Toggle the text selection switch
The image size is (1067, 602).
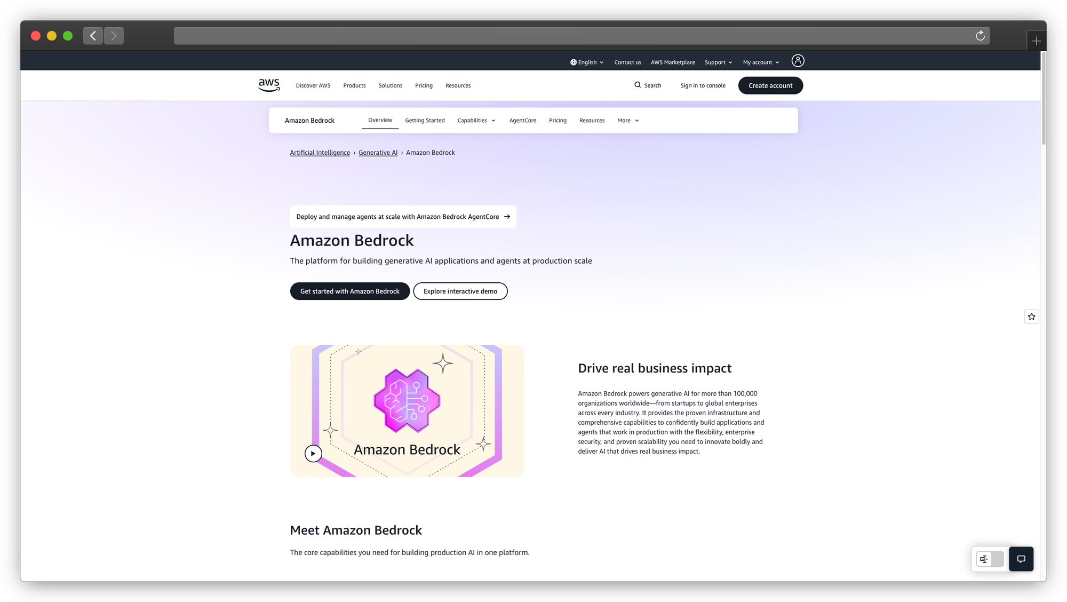[990, 559]
